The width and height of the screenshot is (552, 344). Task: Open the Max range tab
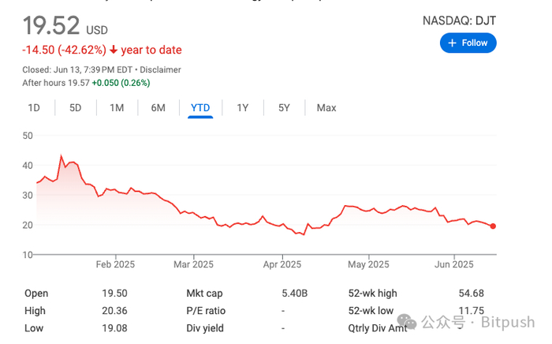click(326, 107)
